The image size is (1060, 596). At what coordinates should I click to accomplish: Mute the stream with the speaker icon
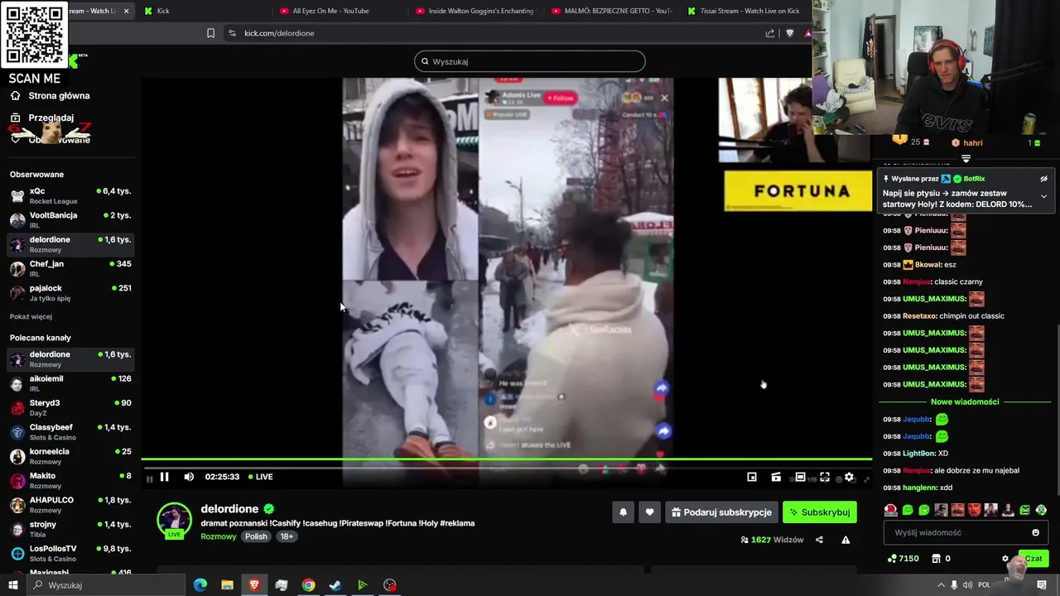(189, 477)
